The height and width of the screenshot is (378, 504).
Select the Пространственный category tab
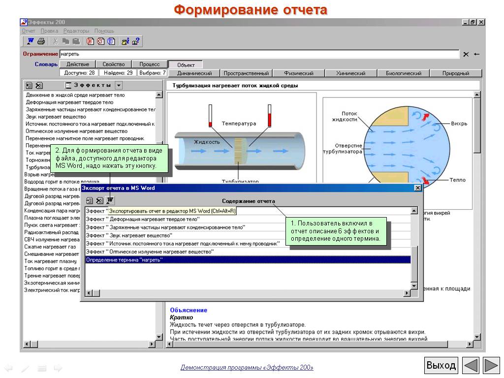246,73
